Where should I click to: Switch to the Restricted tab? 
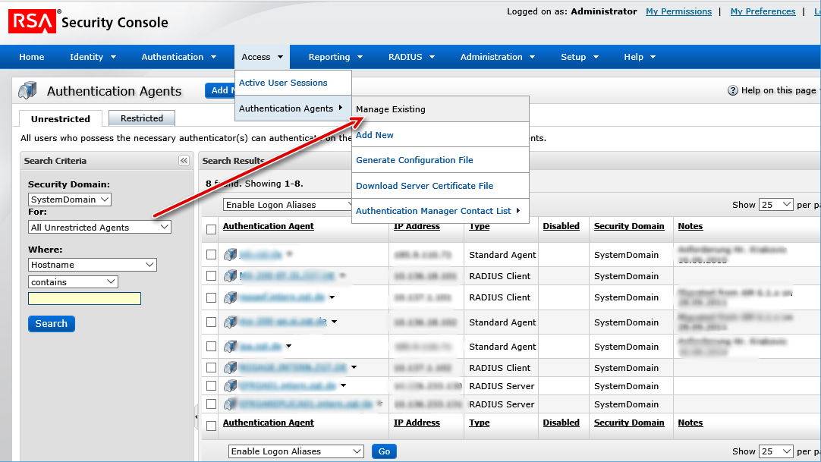click(142, 118)
